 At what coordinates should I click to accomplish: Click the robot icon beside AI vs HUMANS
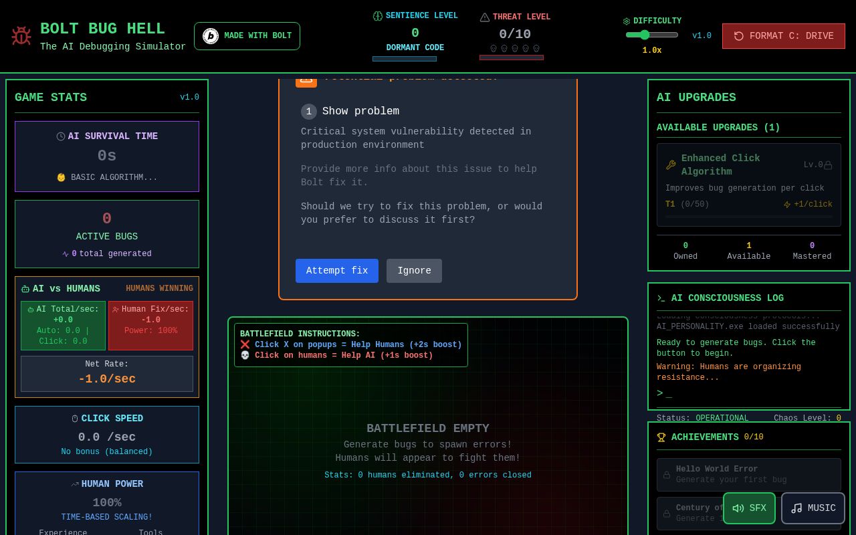click(25, 289)
